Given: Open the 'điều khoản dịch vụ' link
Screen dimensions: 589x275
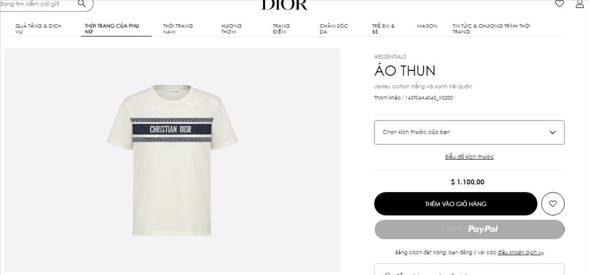Looking at the screenshot, I should (x=520, y=253).
